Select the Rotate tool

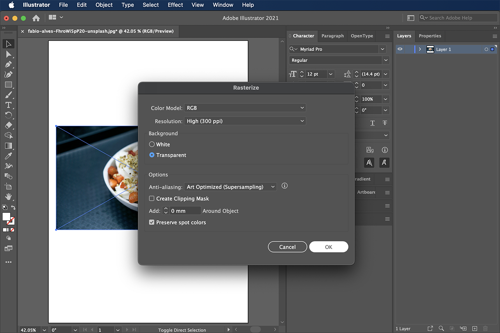click(x=9, y=115)
